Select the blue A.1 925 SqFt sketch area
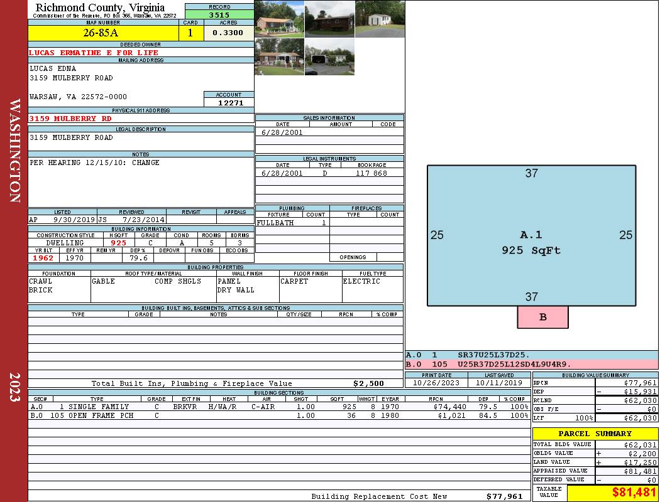660x502 pixels. (531, 235)
